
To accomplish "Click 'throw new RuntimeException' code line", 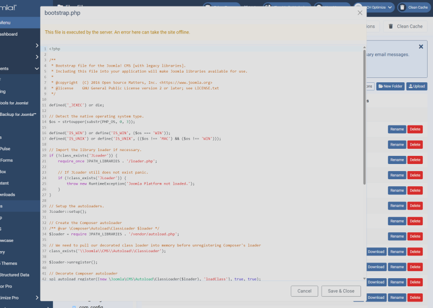I will point(130,184).
